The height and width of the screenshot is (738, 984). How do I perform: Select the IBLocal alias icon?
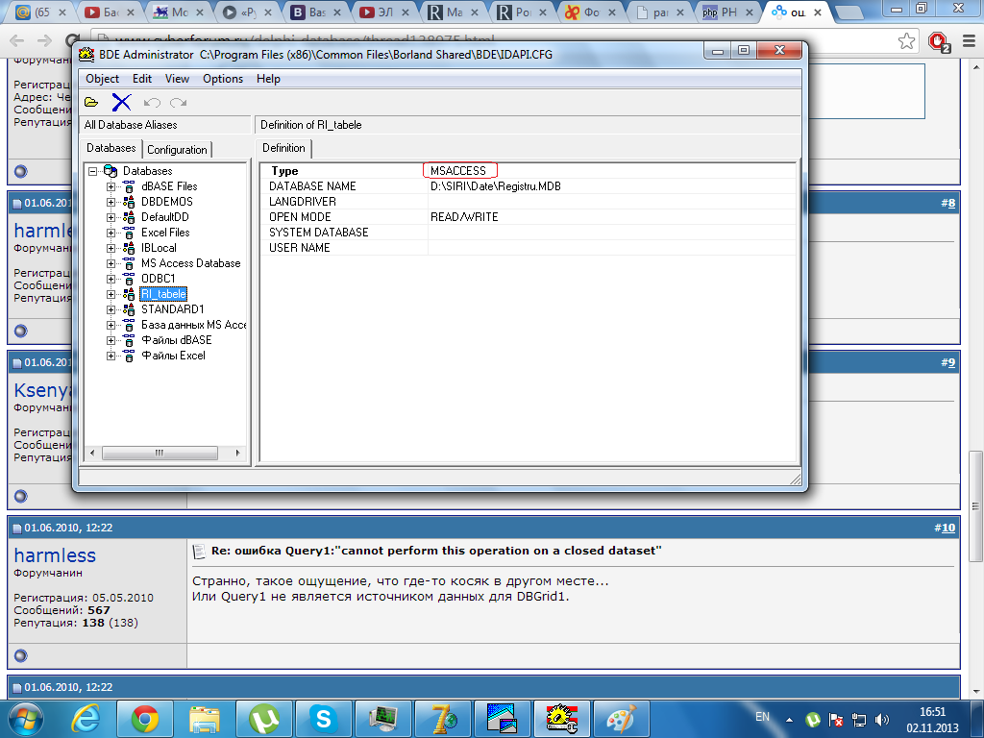(x=129, y=248)
